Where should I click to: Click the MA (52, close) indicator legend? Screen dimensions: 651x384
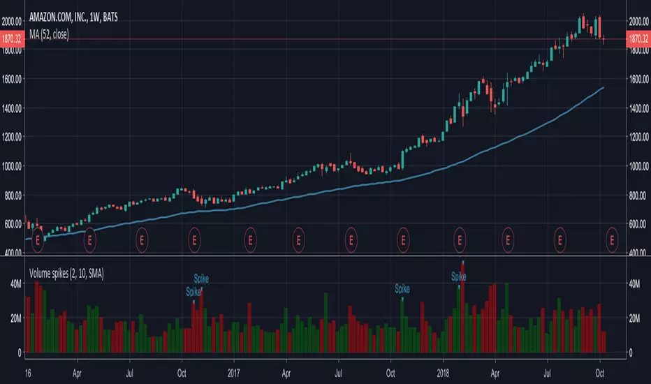tap(49, 34)
